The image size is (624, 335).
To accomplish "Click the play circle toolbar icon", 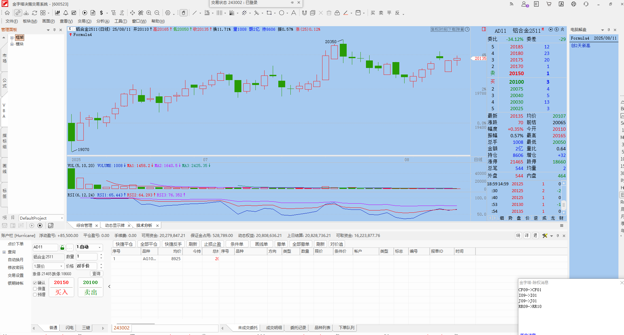I will click(x=85, y=13).
